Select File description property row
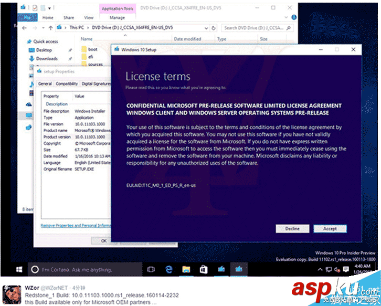The height and width of the screenshot is (306, 381). 76,111
